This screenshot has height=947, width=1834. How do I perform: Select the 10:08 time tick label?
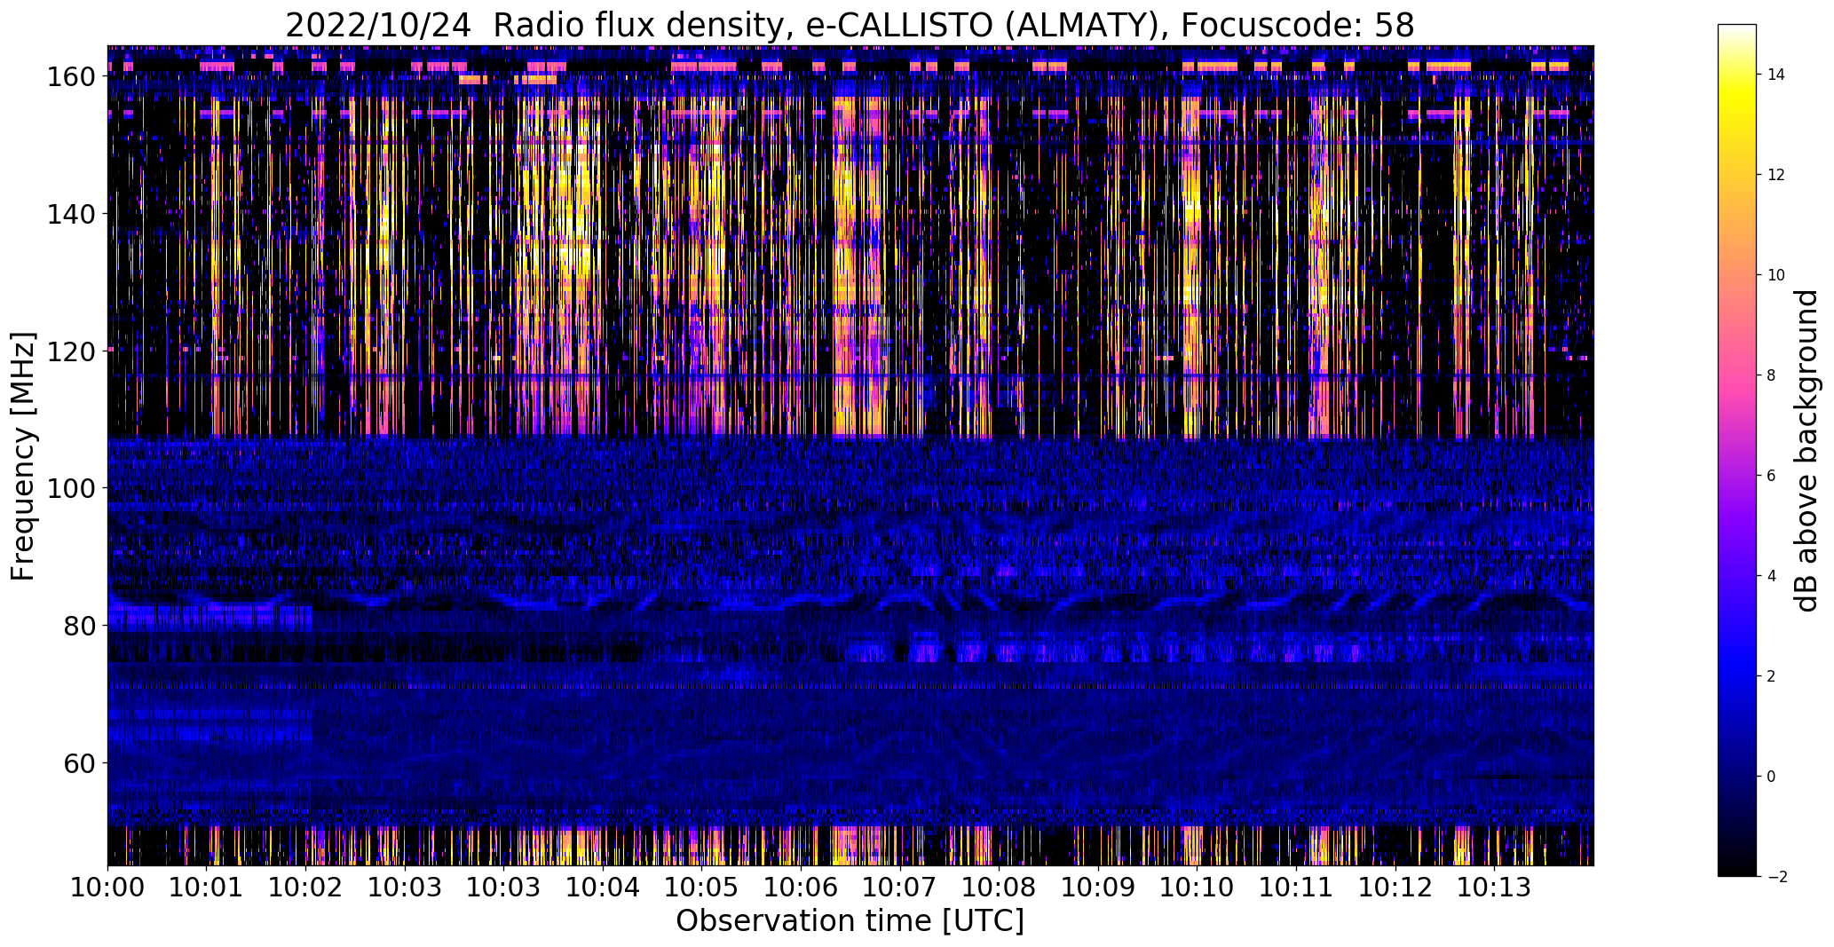pyautogui.click(x=999, y=887)
